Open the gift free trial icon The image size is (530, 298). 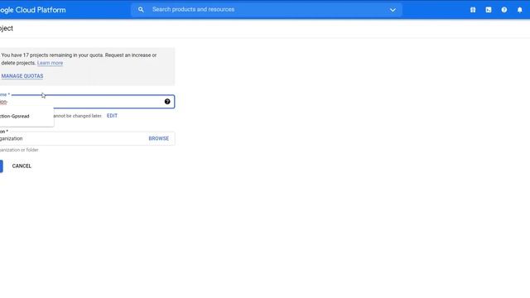tap(473, 10)
